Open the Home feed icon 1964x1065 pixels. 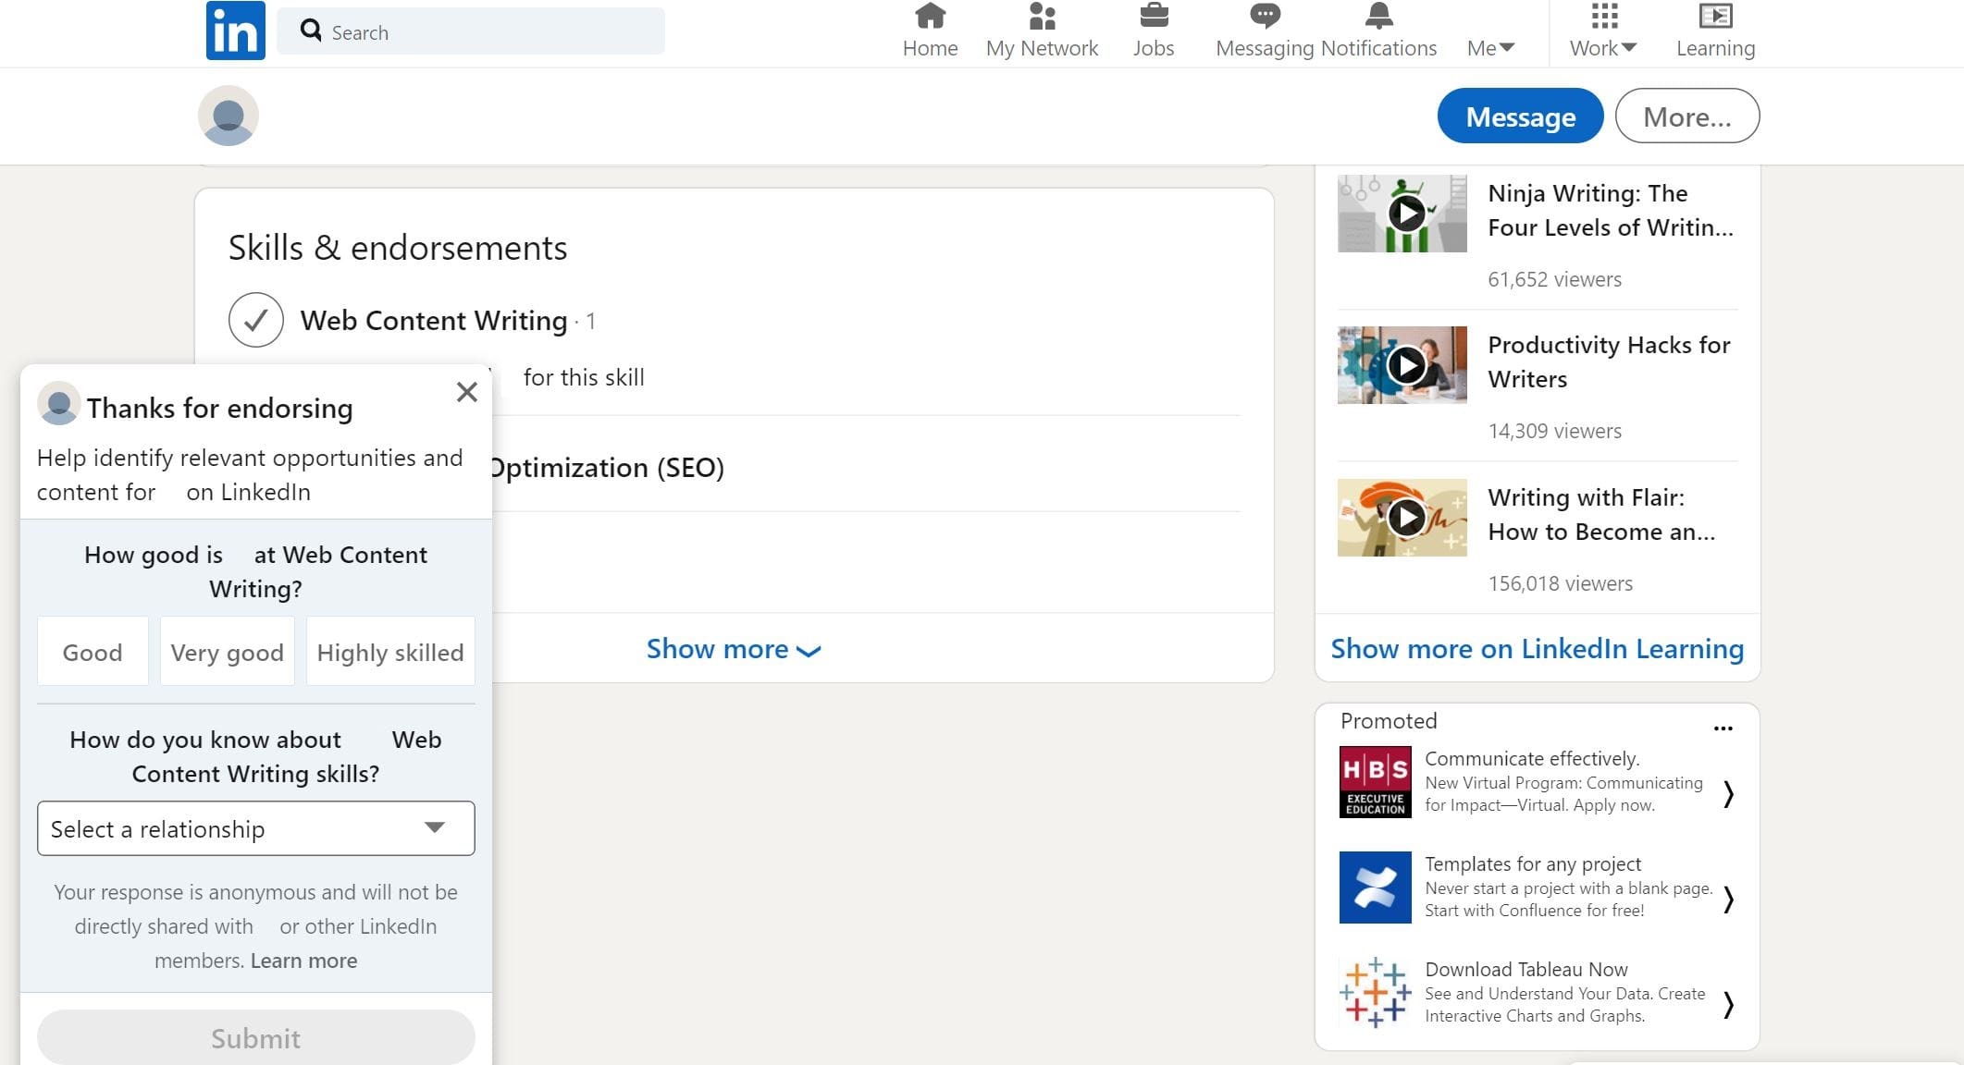pos(930,17)
